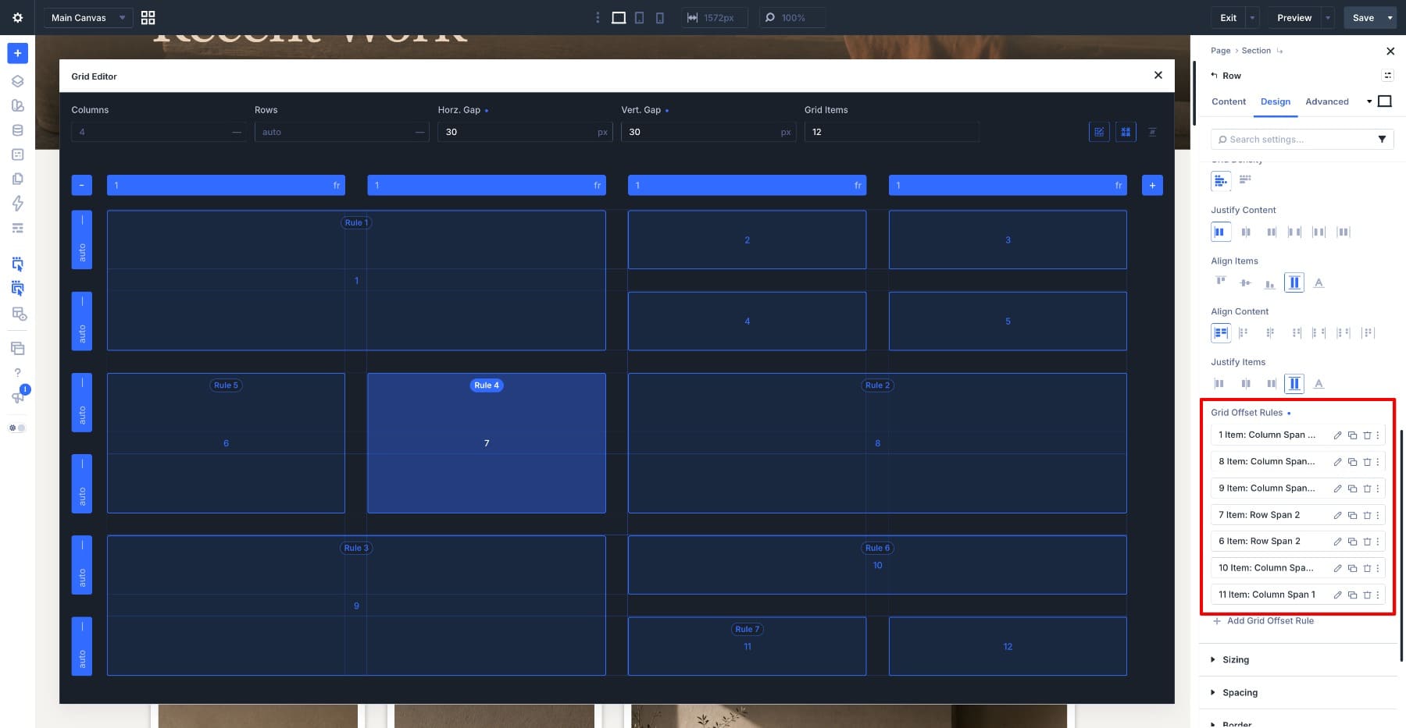This screenshot has width=1406, height=728.
Task: Select the Rule 6 badge on item 10
Action: pos(877,548)
